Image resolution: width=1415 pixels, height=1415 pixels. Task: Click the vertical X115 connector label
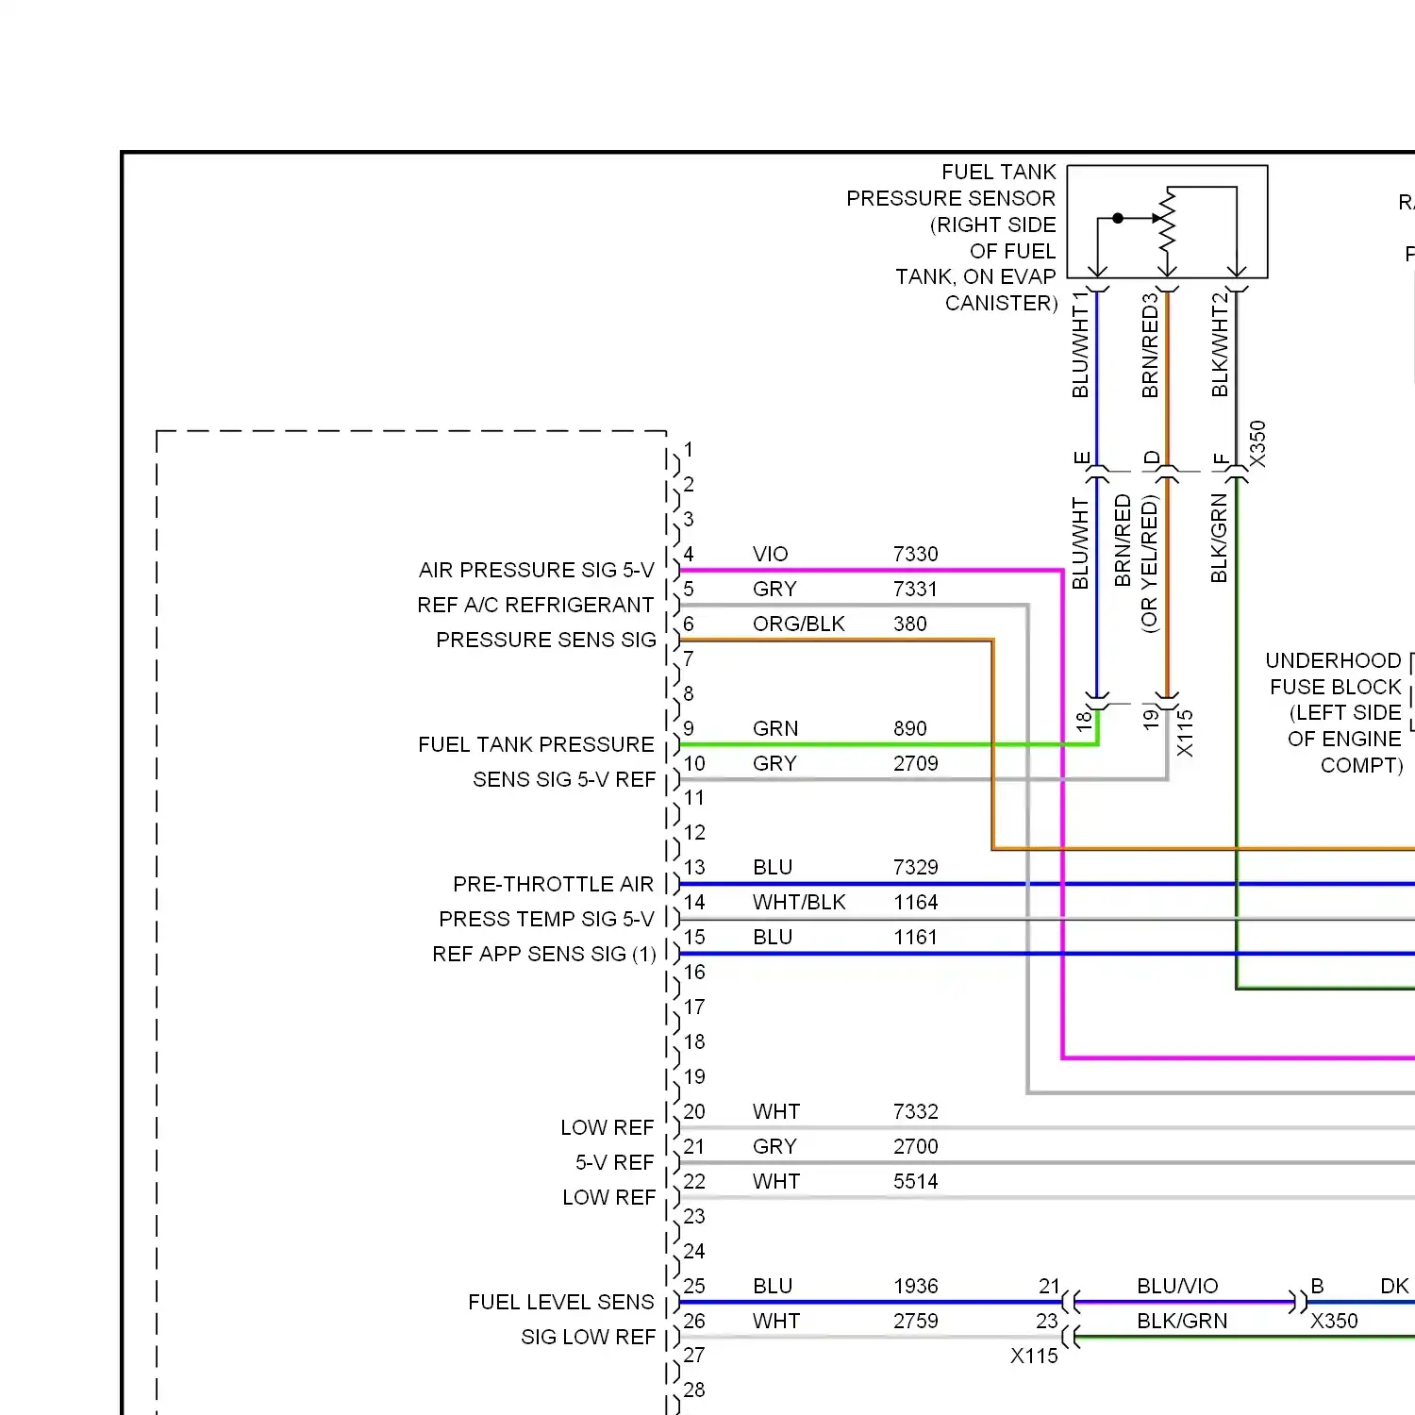1185,733
